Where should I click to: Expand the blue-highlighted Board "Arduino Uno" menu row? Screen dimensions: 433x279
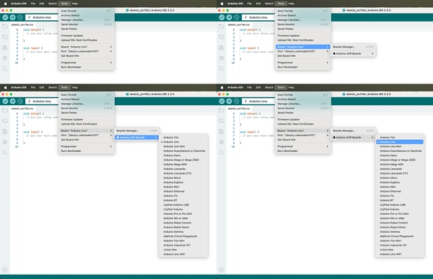point(302,47)
